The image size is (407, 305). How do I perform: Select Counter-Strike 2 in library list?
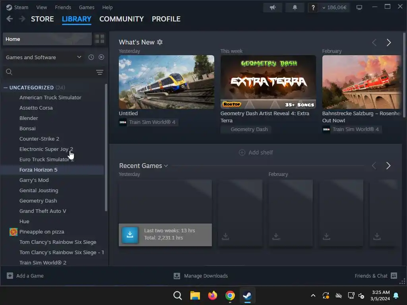pos(39,139)
